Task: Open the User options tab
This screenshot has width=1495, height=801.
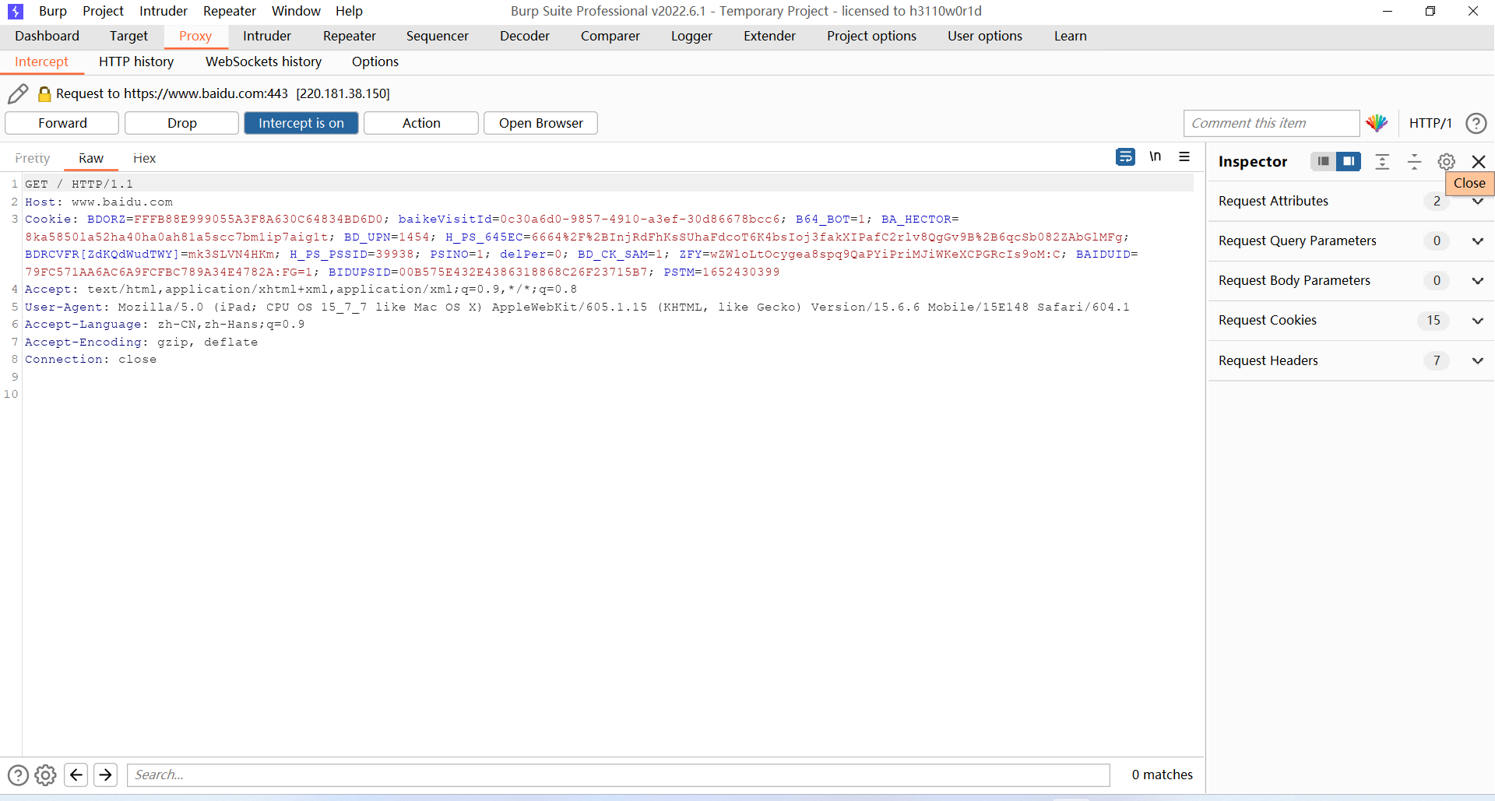Action: [x=985, y=36]
